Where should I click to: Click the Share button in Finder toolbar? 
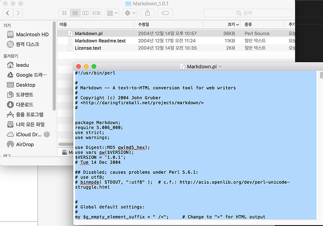[x=148, y=13]
